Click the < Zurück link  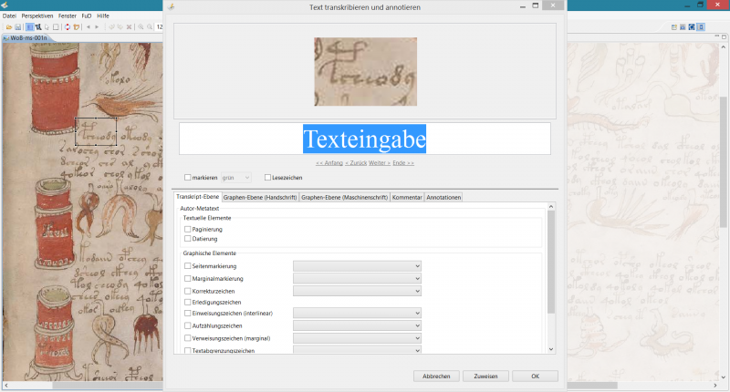coord(356,163)
